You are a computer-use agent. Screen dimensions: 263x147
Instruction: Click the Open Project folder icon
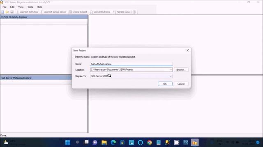click(x=7, y=12)
